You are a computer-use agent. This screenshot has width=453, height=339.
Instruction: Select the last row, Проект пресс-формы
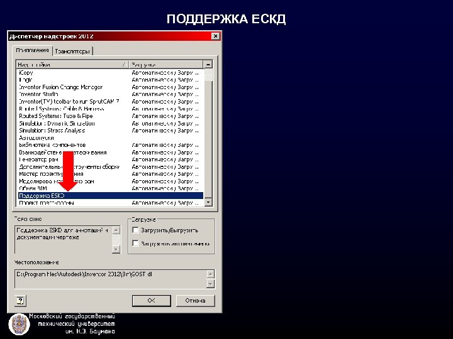(x=110, y=203)
